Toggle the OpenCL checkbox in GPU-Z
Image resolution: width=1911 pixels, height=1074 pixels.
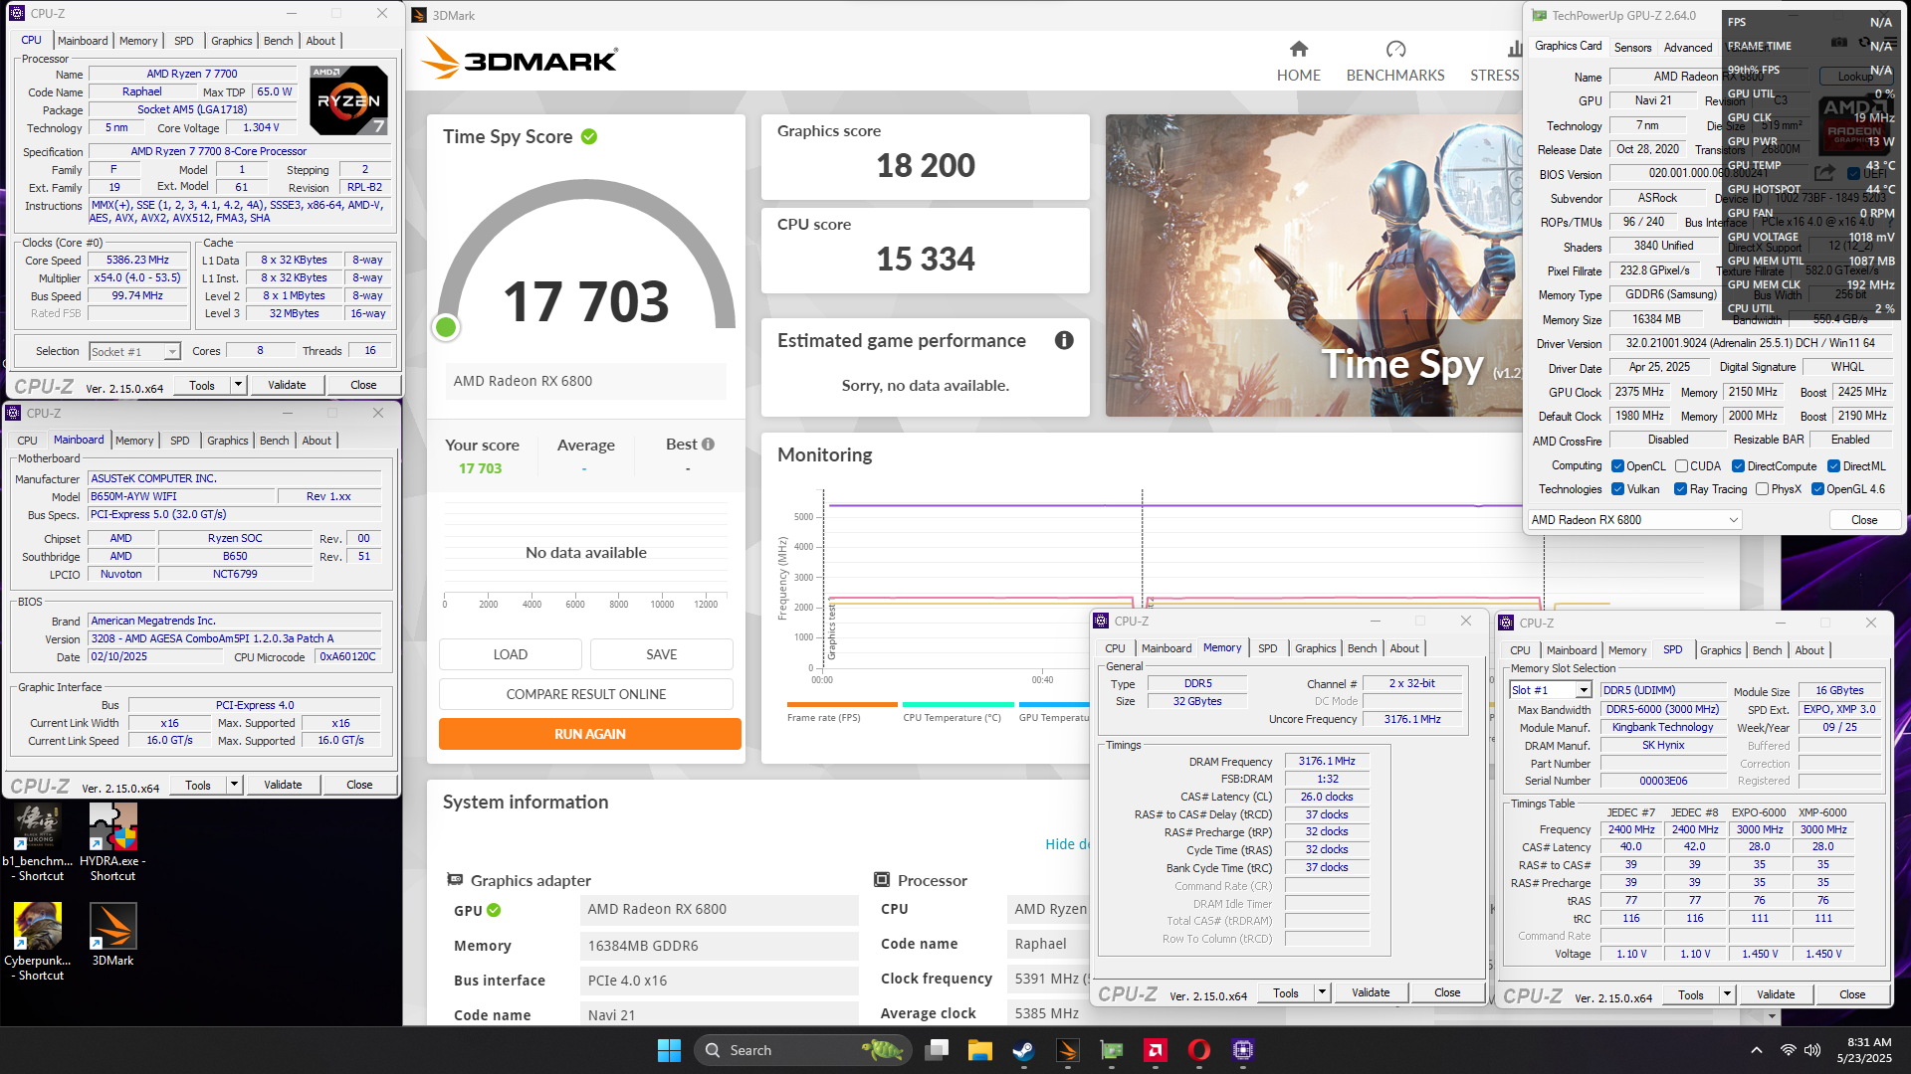[x=1618, y=466]
